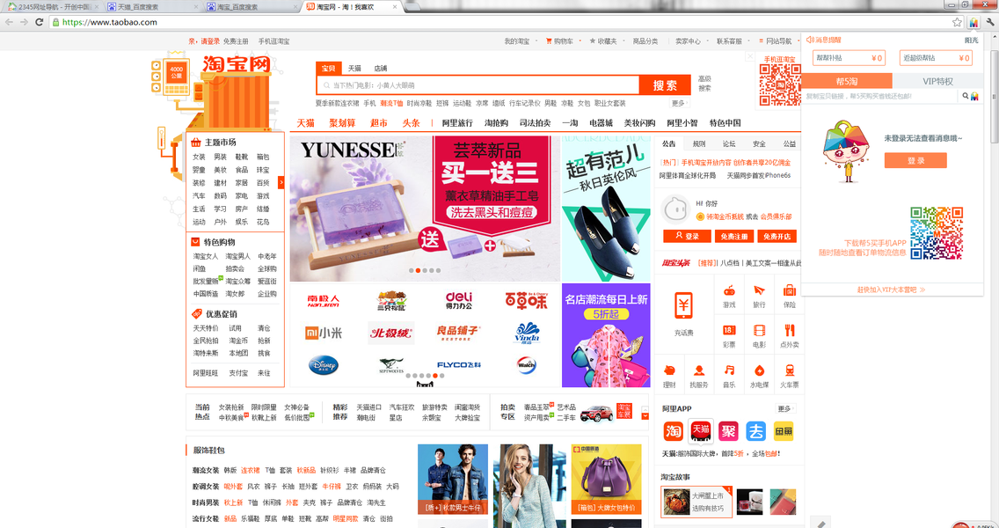
Task: Expand the 主题市场 side arrow
Action: click(281, 182)
